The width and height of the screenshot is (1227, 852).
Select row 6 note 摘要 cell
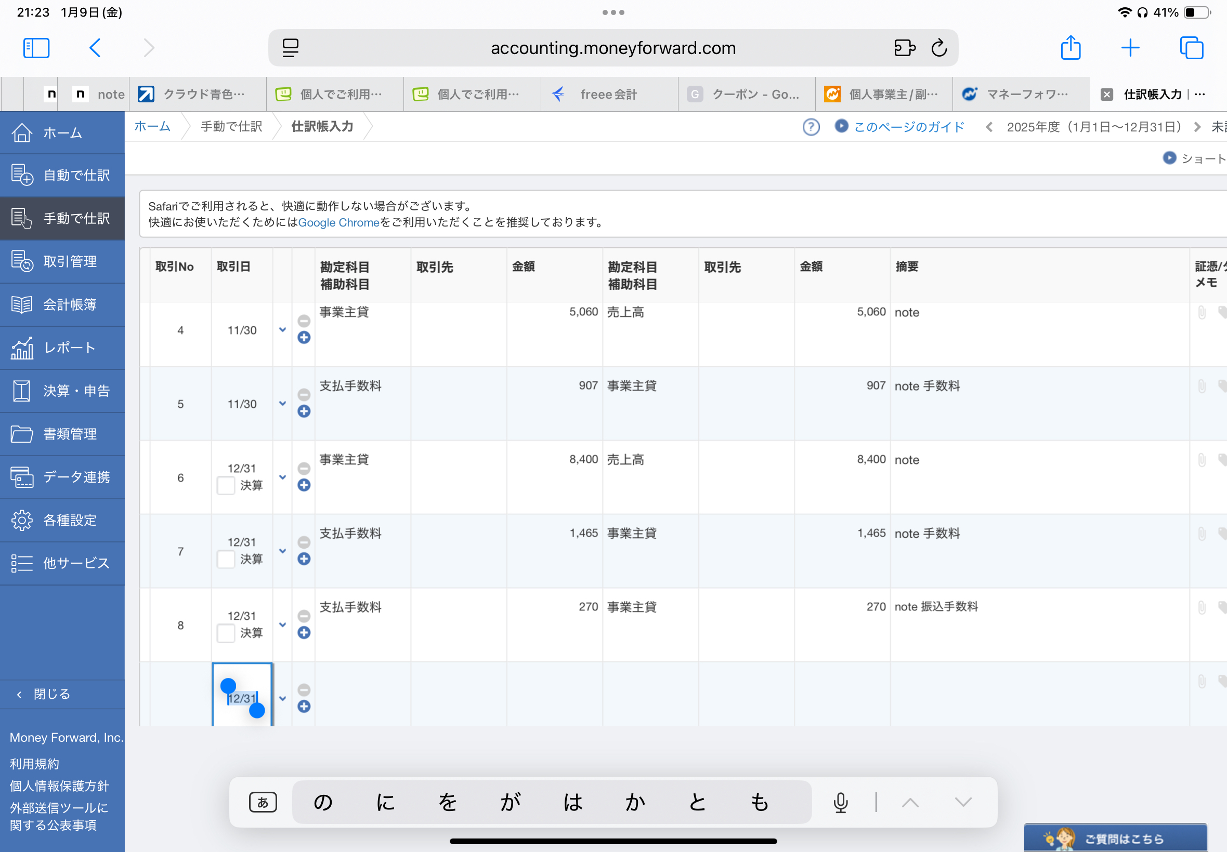1039,477
